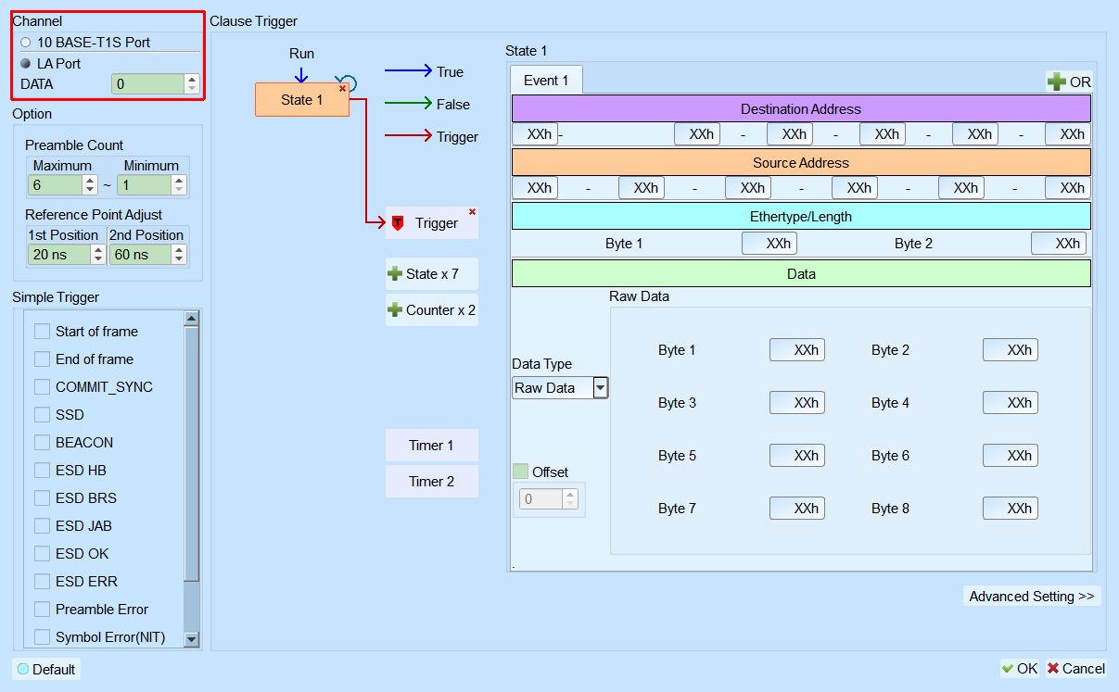This screenshot has width=1119, height=692.
Task: Open Timer 2
Action: (x=432, y=482)
